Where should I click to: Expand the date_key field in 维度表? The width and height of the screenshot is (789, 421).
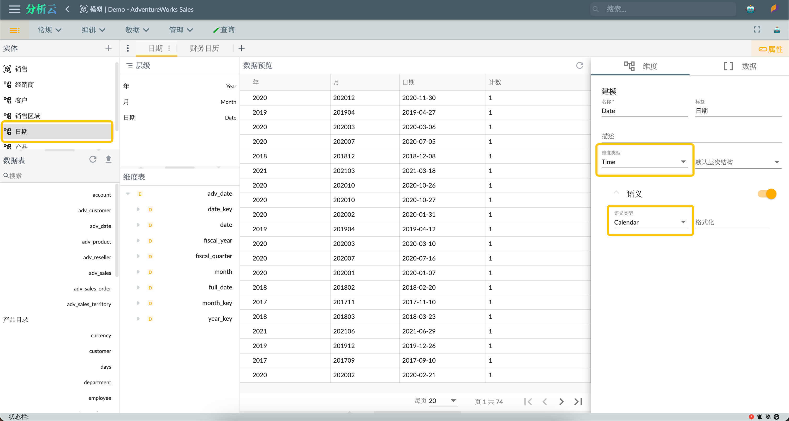click(x=138, y=209)
